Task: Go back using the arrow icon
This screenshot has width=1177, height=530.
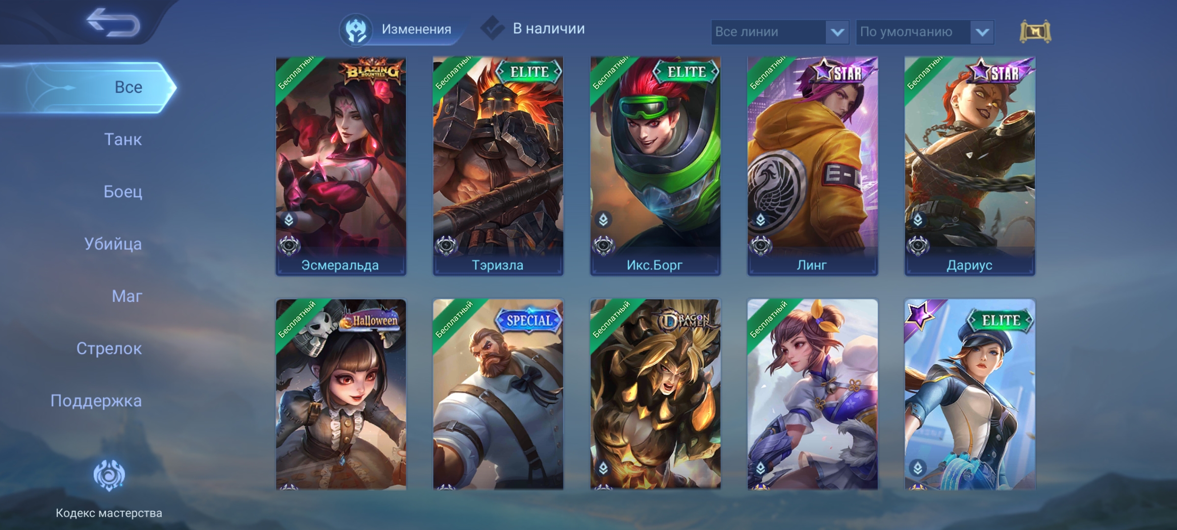Action: coord(113,22)
